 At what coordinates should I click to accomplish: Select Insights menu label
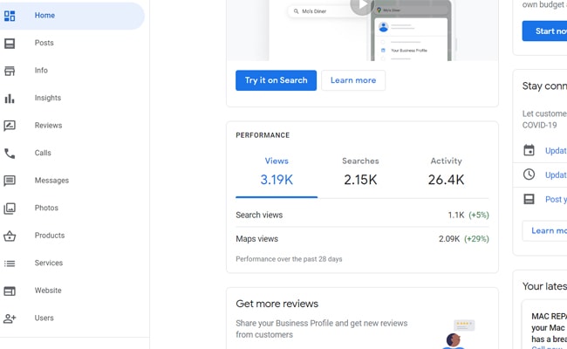click(x=48, y=98)
